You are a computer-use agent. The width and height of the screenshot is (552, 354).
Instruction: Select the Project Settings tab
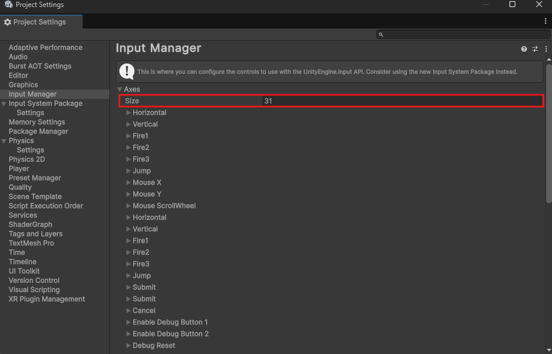click(x=41, y=22)
